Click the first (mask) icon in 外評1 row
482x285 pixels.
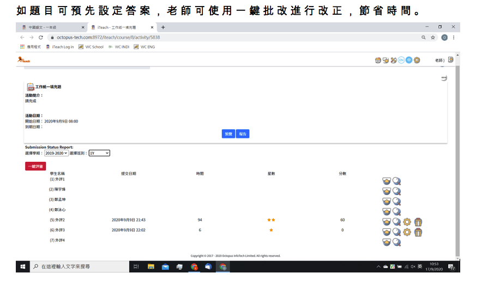[x=387, y=181]
